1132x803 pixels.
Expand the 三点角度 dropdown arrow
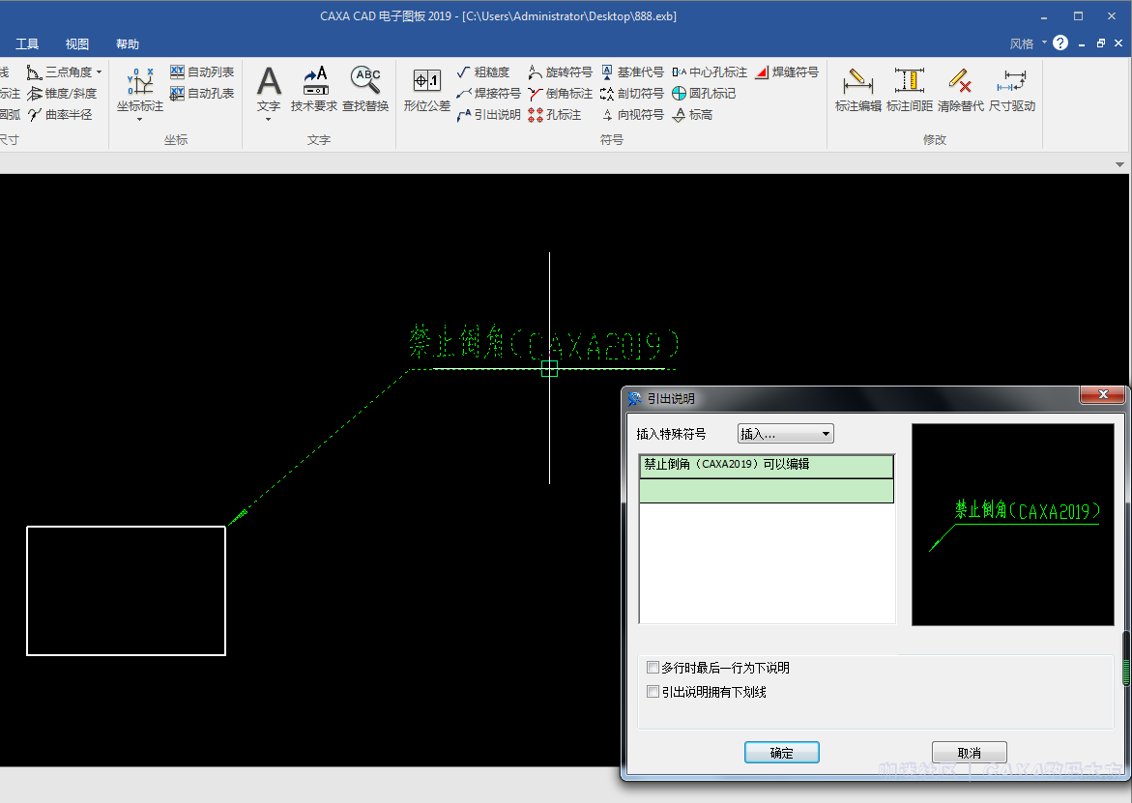(99, 72)
